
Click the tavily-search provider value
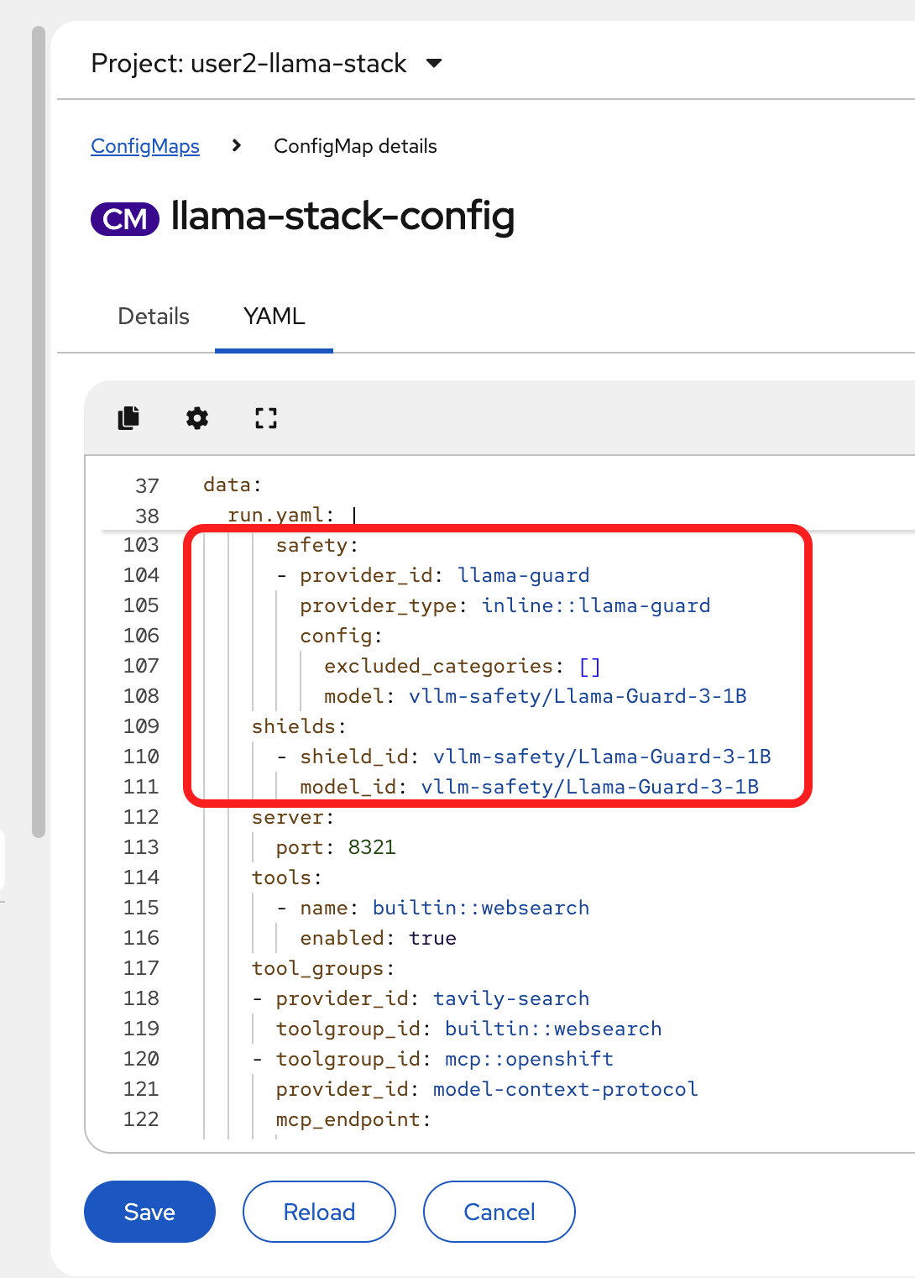coord(510,998)
